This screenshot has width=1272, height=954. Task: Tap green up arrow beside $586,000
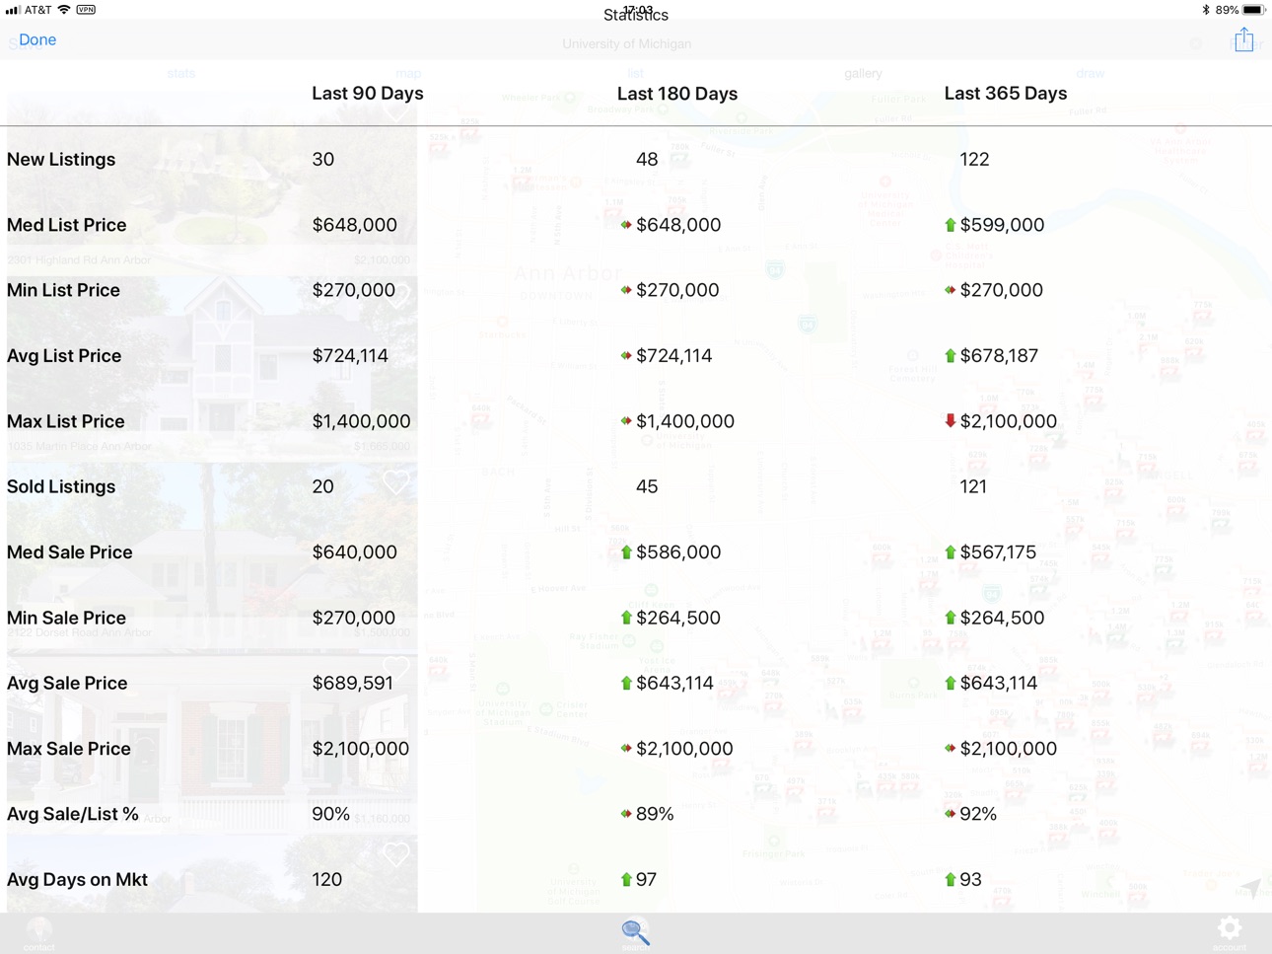tap(626, 552)
